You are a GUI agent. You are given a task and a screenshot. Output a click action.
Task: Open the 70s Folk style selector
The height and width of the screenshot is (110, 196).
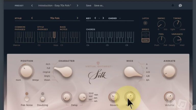point(55,18)
